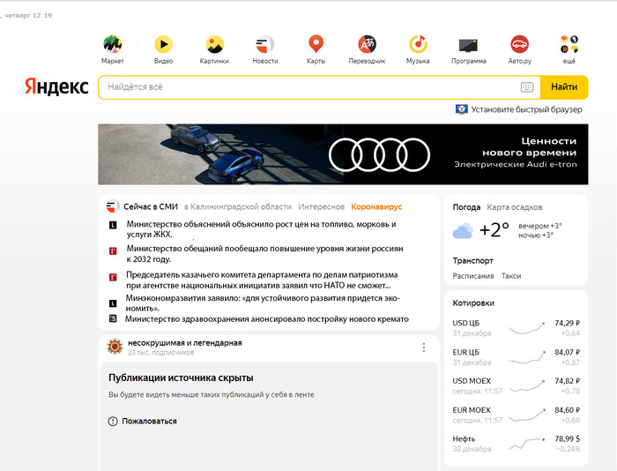Open the Картинки service icon
This screenshot has height=471, width=617.
[x=214, y=45]
